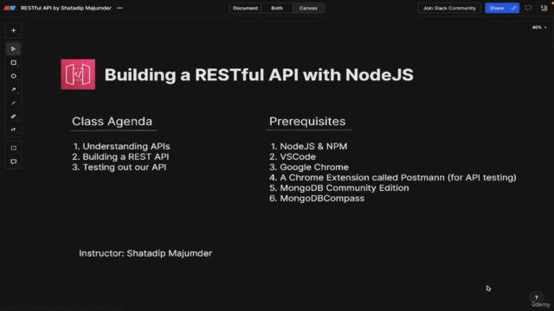Select the rectangle shape tool
This screenshot has height=311, width=554.
(14, 62)
